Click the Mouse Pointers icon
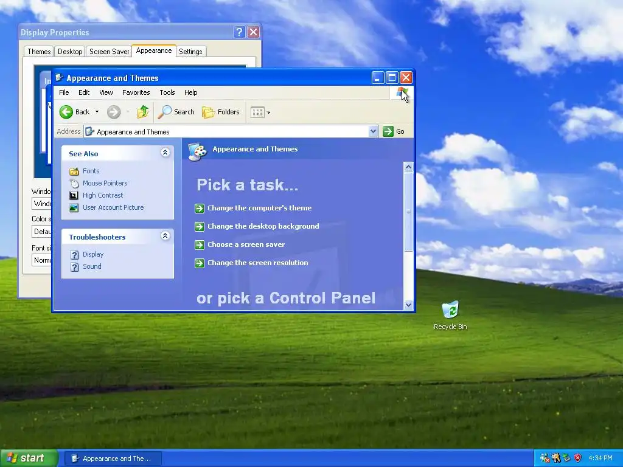The width and height of the screenshot is (623, 467). [x=74, y=184]
